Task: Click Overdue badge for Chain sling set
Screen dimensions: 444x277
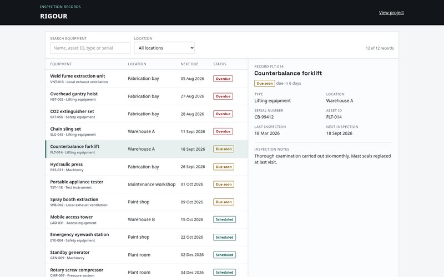Action: point(223,131)
